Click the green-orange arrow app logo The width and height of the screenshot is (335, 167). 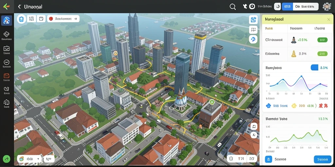click(7, 7)
